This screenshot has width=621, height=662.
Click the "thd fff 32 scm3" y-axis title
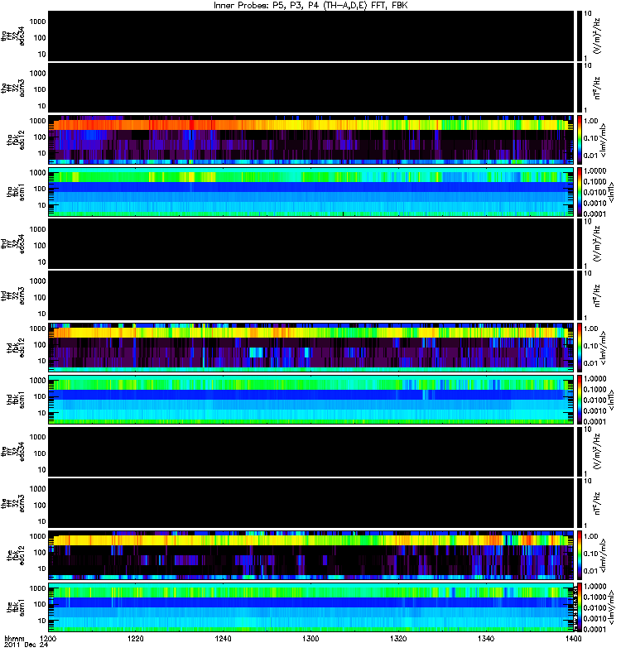pos(13,295)
